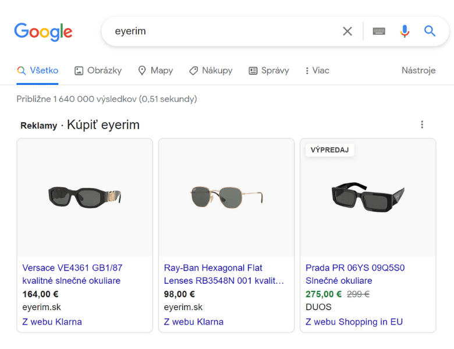Click the green 275,00 € sale price
Viewport: 454px width, 349px height.
(324, 294)
